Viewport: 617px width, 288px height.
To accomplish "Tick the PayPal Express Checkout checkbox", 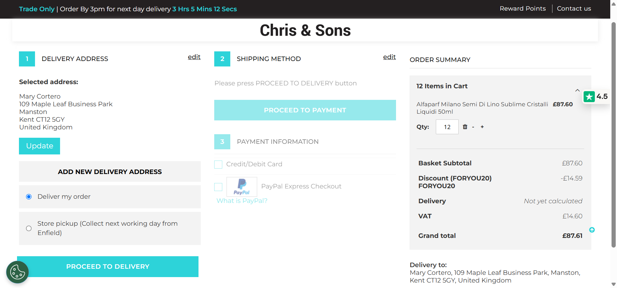I will point(218,187).
